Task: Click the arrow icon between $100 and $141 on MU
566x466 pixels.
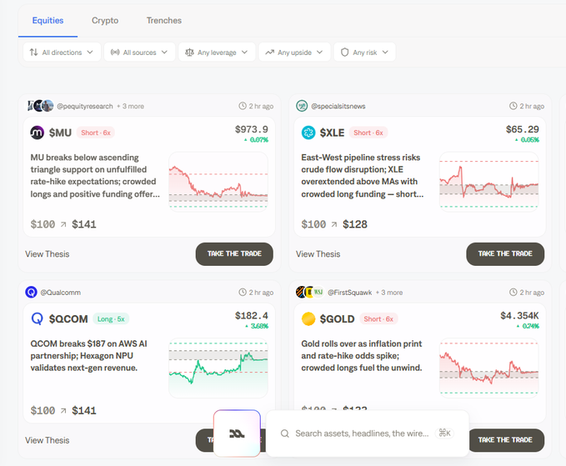Action: (63, 224)
